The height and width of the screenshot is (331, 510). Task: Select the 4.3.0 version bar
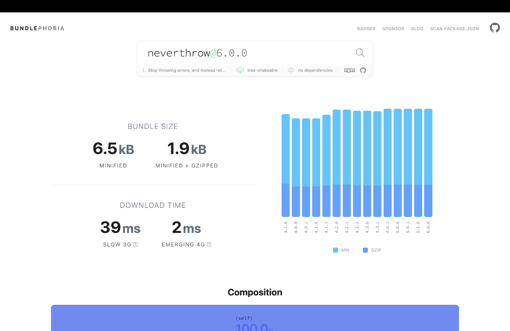[367, 164]
